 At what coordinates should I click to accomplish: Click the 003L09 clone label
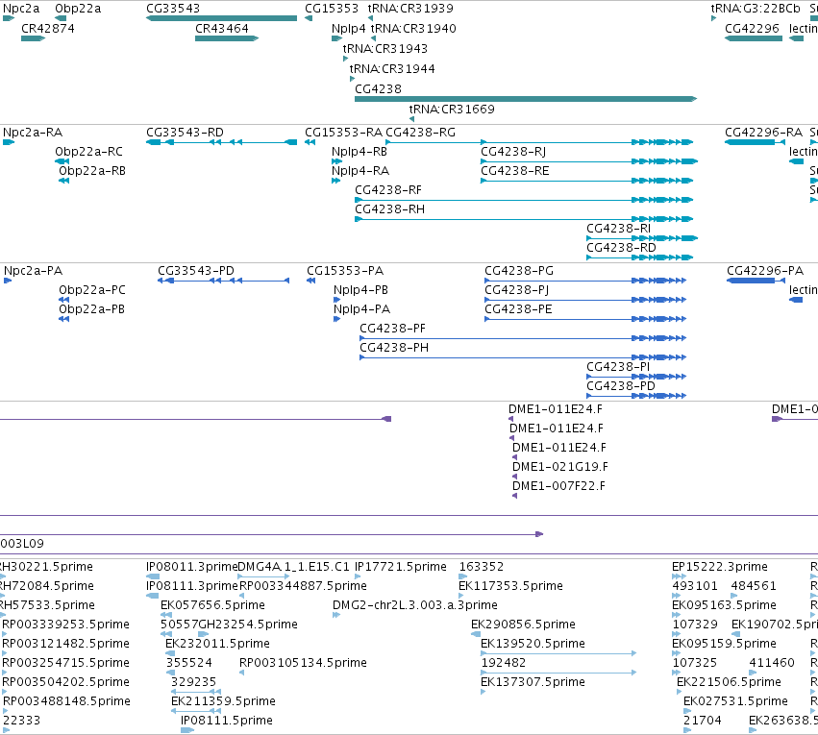(22, 544)
